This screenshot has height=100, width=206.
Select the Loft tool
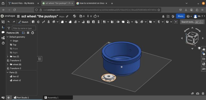(49, 22)
